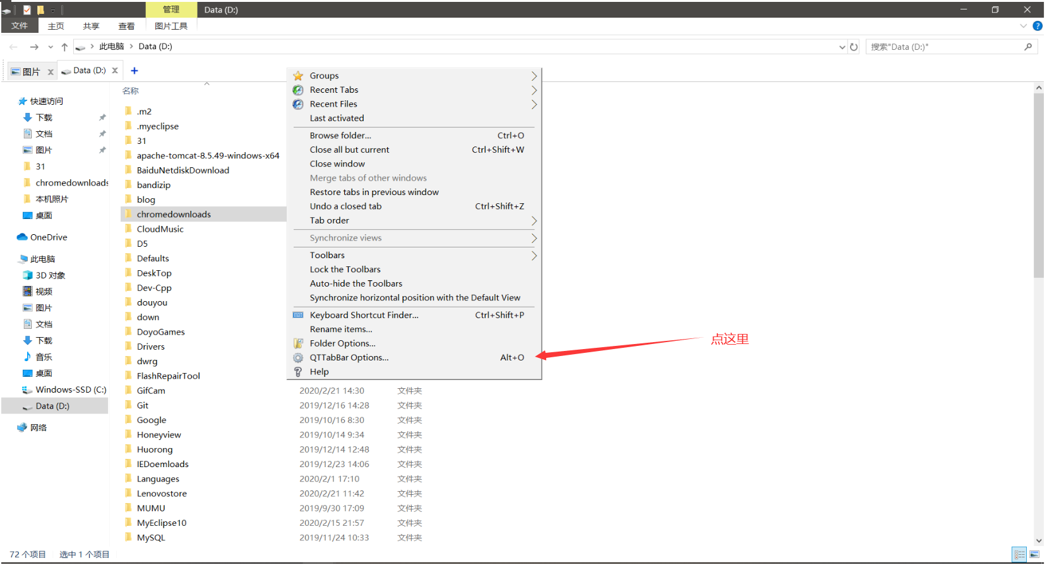Click the Groups star icon in menu
Screen dimensions: 1047x570
298,76
